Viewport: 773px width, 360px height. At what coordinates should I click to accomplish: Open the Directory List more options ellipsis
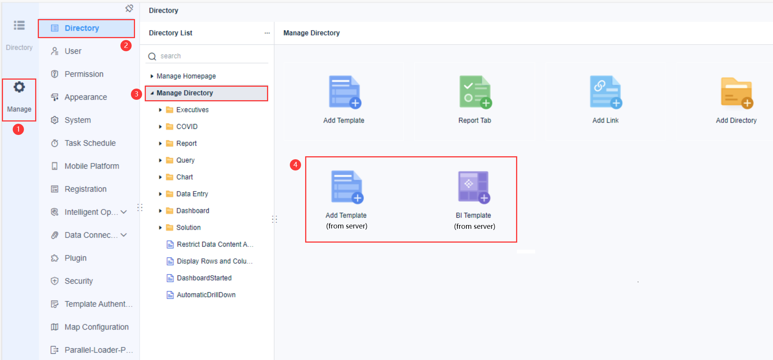267,33
